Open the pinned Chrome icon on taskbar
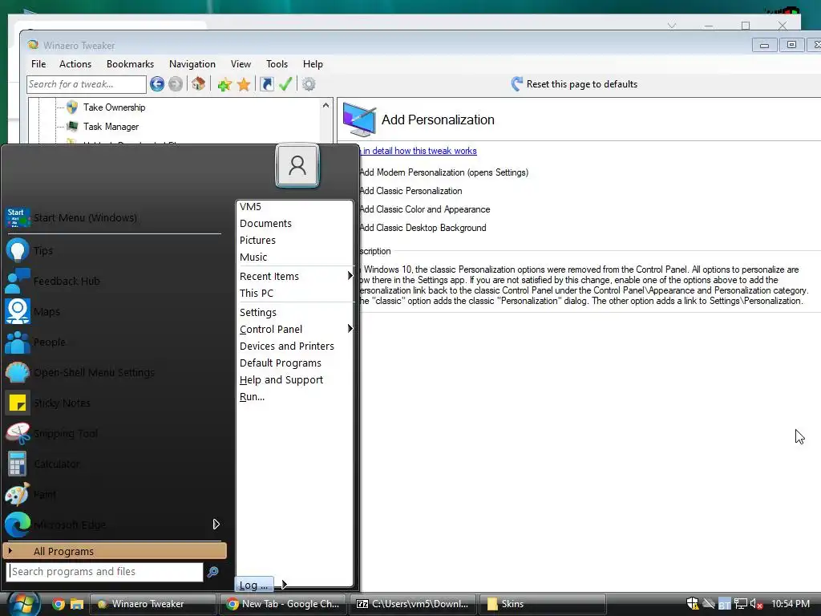This screenshot has height=616, width=821. pyautogui.click(x=59, y=604)
